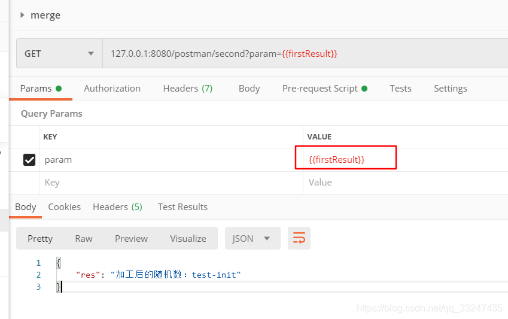The height and width of the screenshot is (319, 508).
Task: Uncheck the param row checkbox
Action: tap(29, 160)
